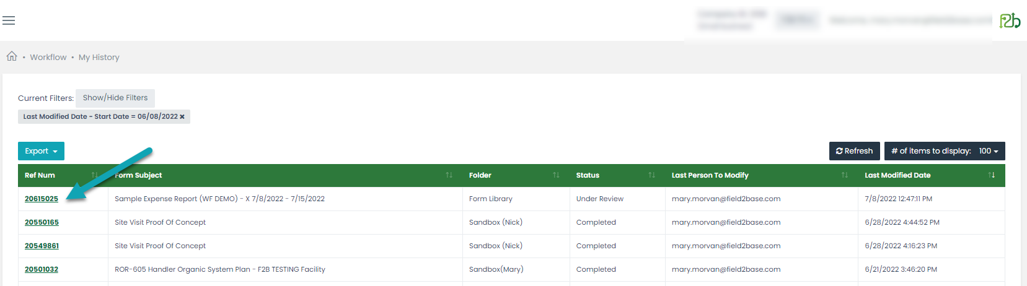Toggle Show/Hide Filters
Viewport: 1027px width, 286px height.
point(115,98)
